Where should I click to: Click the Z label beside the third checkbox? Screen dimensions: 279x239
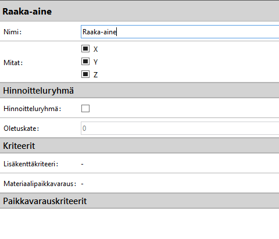95,75
